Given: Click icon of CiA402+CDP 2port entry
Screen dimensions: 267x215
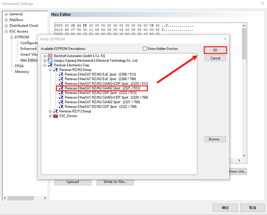Looking at the screenshot, I should click(x=61, y=83).
